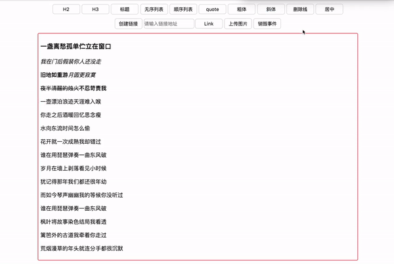Click the line 你走之后酒暖回忆思念瘦

[x=71, y=115]
